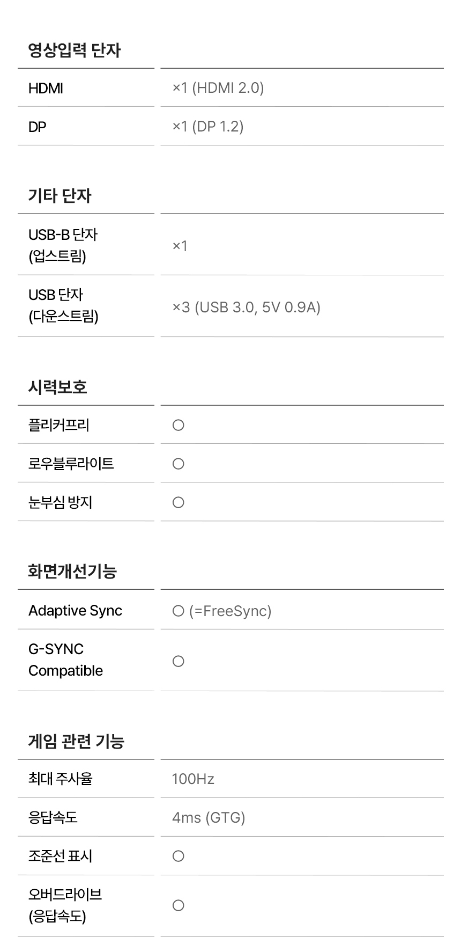Click the 게임 관련 기능 heading
The height and width of the screenshot is (937, 461).
click(76, 741)
